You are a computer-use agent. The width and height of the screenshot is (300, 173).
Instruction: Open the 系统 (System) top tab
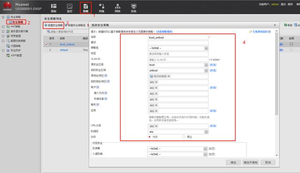pos(134,8)
